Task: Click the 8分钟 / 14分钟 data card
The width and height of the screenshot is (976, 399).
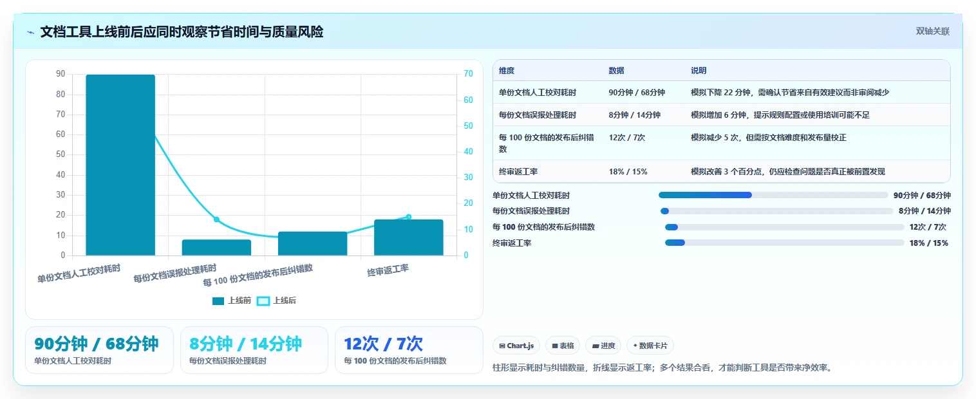Action: pos(254,350)
